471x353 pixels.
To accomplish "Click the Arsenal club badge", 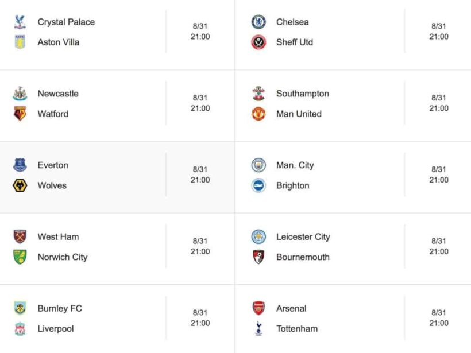I will [258, 308].
